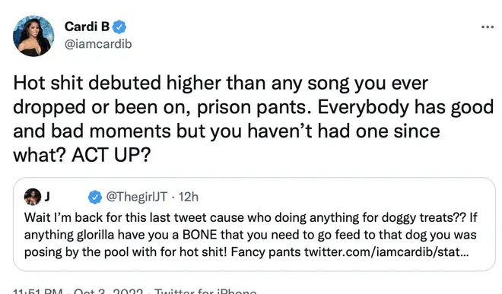Click the verified badge in the quoted tweet
502x294 pixels.
(95, 197)
